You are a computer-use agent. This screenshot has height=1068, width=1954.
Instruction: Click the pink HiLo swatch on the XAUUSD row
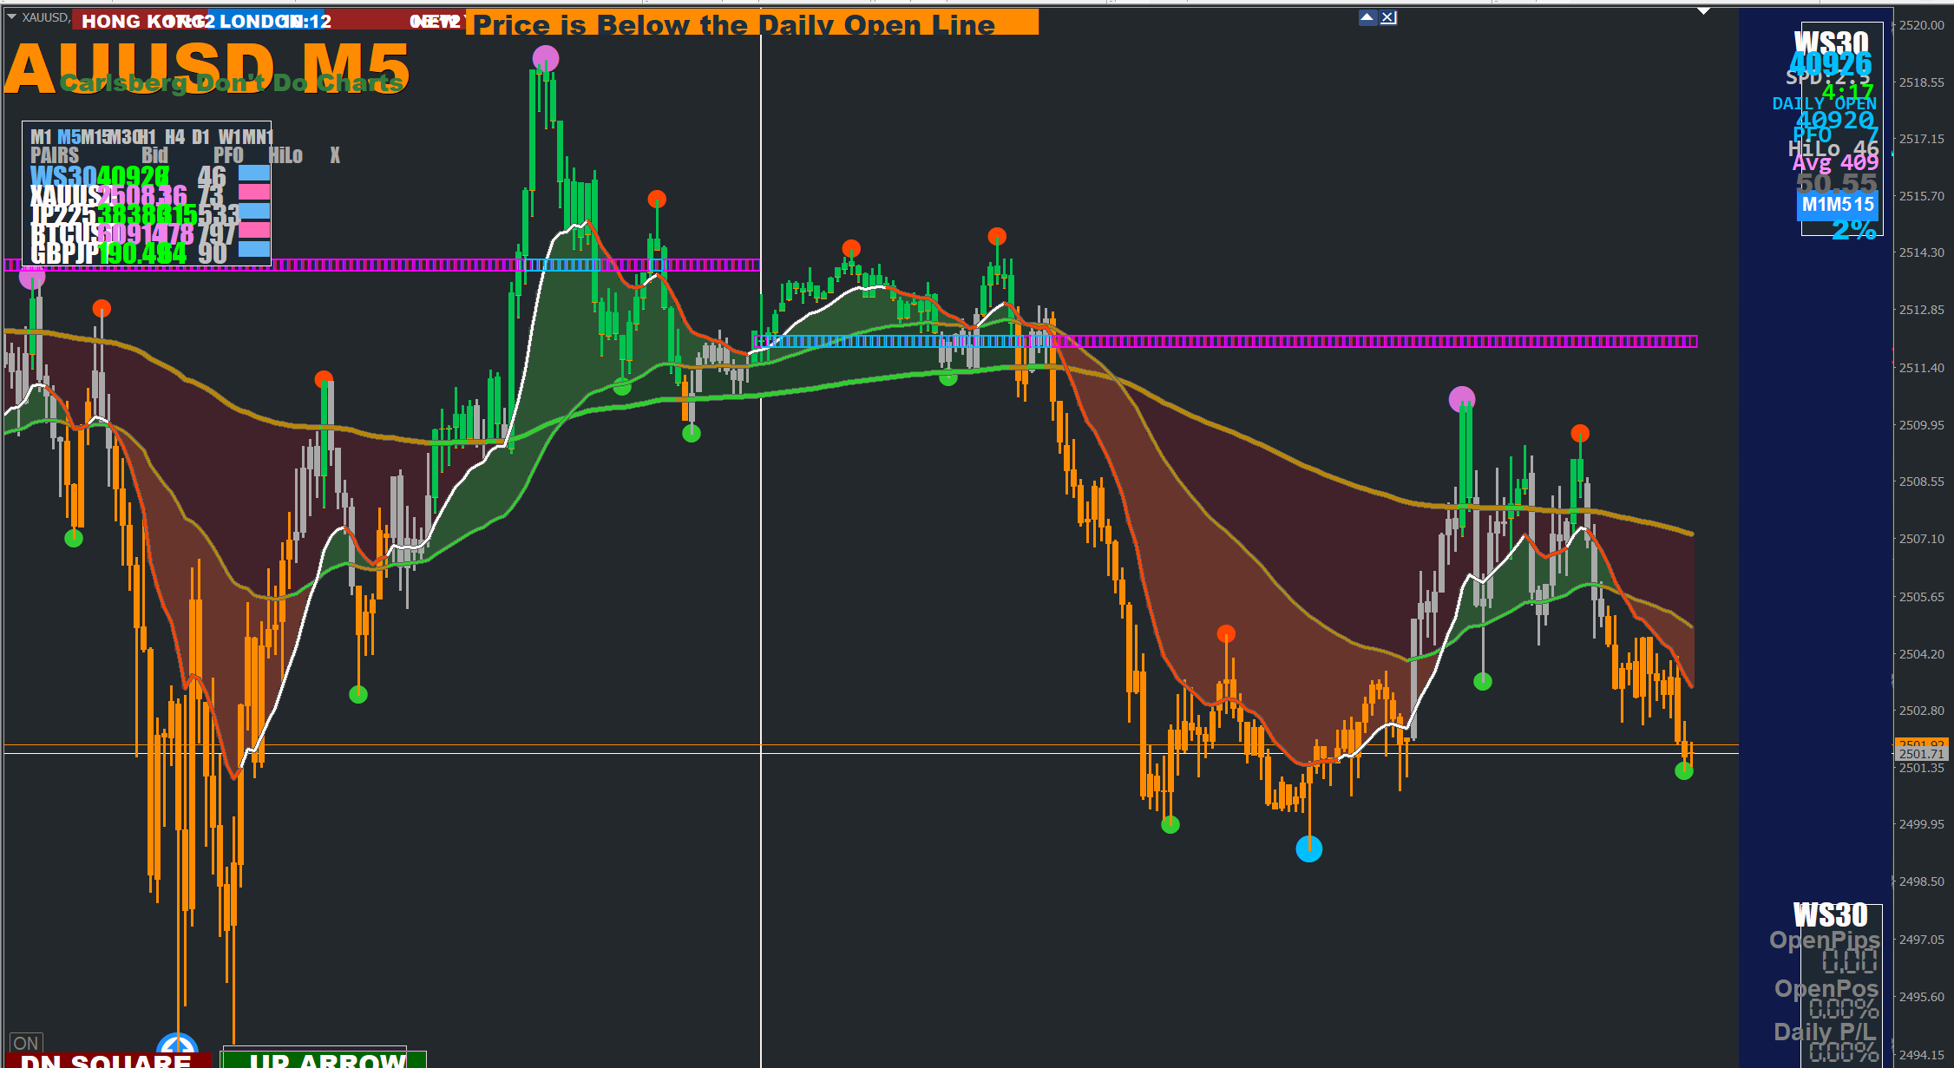[254, 192]
